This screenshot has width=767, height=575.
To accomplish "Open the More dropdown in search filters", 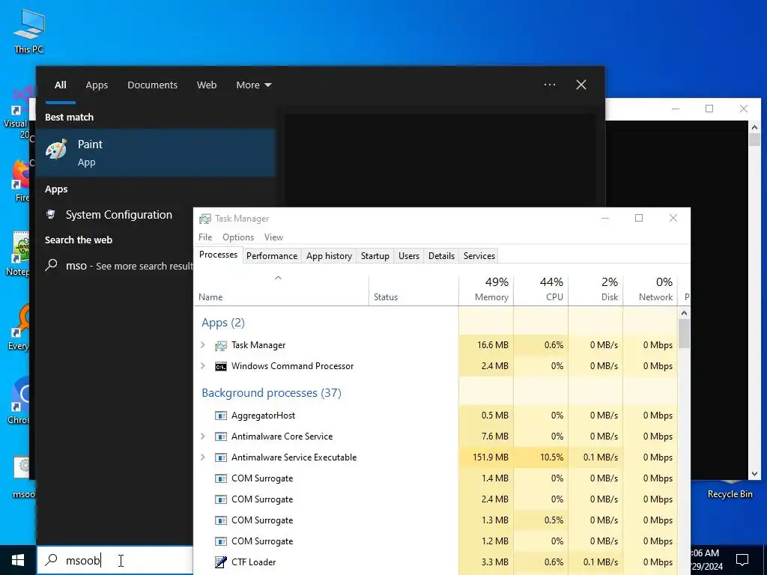I will [253, 85].
